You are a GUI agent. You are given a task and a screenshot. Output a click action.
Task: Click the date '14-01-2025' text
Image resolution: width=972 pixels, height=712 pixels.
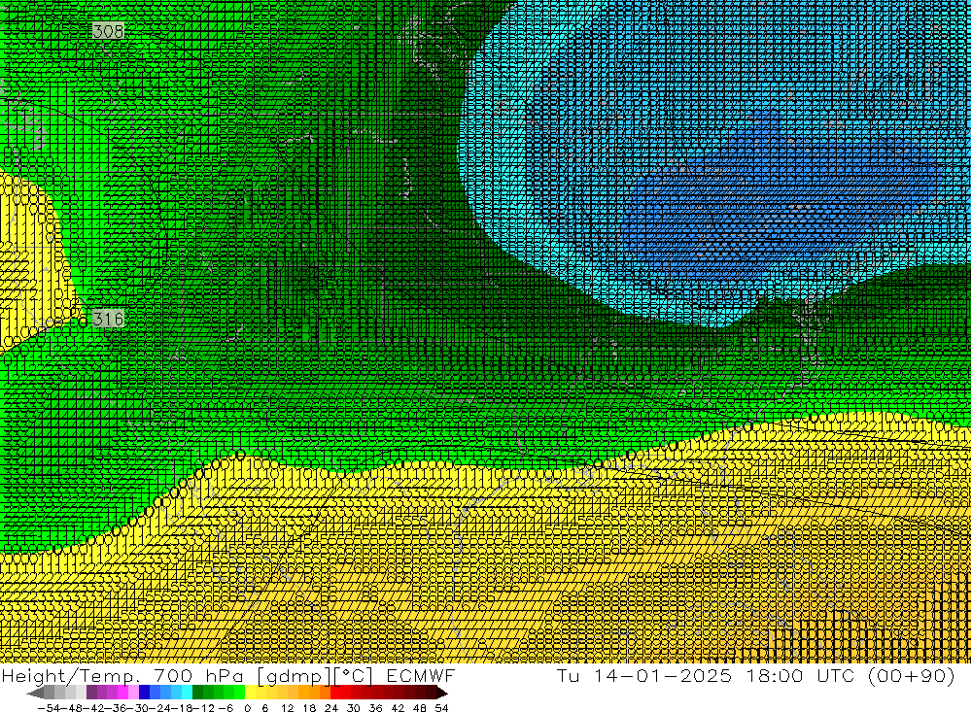(662, 676)
